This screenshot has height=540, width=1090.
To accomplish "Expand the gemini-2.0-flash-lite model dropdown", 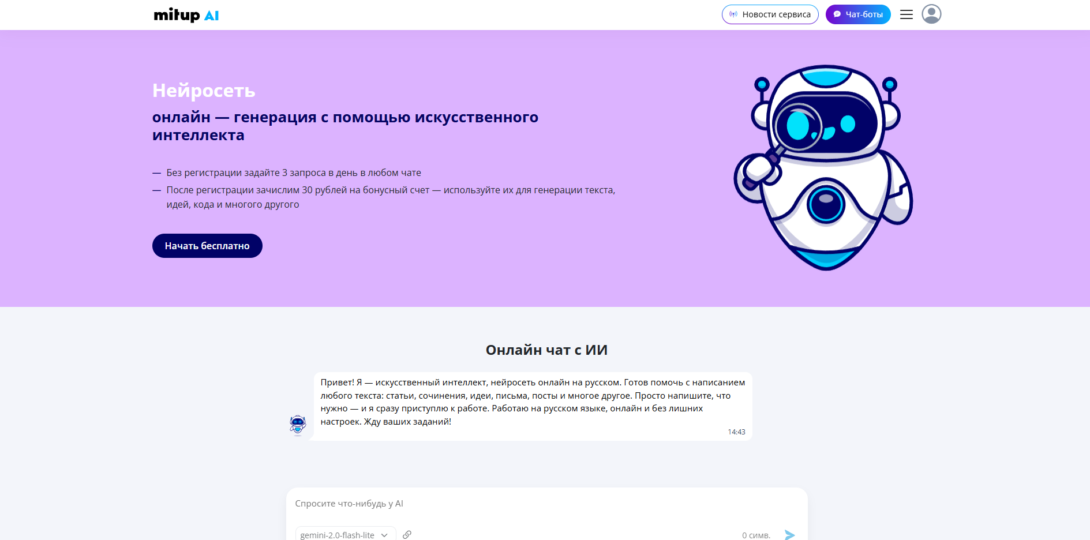I will 345,535.
